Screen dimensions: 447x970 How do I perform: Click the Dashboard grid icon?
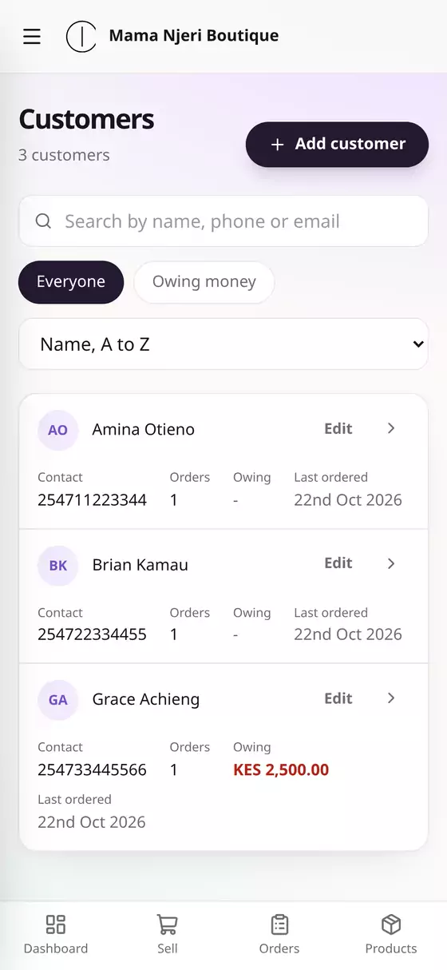click(56, 924)
